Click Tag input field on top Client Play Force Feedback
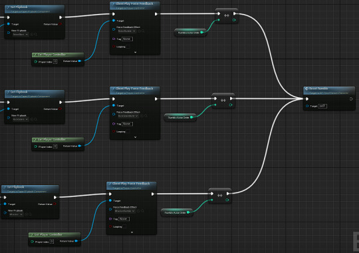The height and width of the screenshot is (253, 359). (x=127, y=39)
